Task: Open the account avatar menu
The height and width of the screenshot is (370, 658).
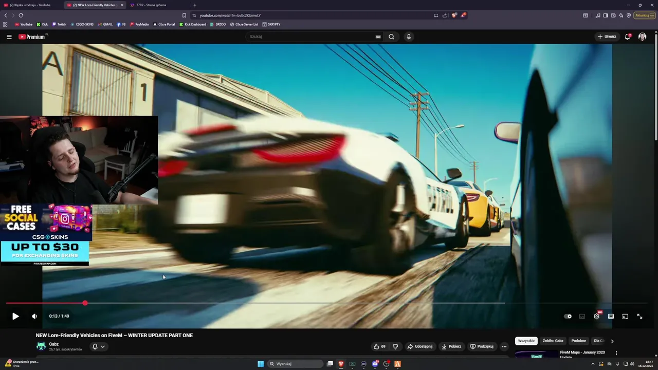Action: tap(642, 36)
